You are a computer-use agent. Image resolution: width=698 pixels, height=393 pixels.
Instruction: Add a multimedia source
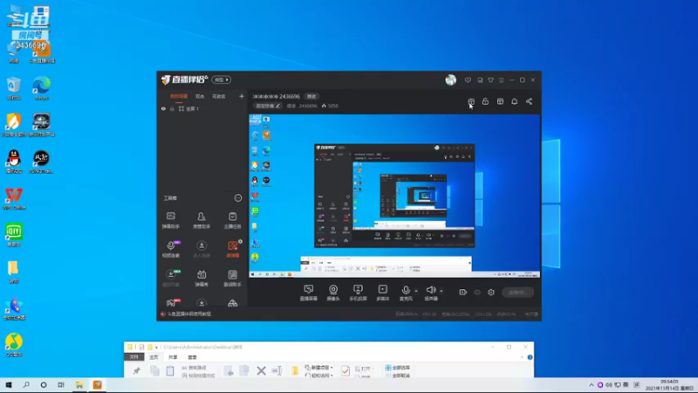(383, 293)
